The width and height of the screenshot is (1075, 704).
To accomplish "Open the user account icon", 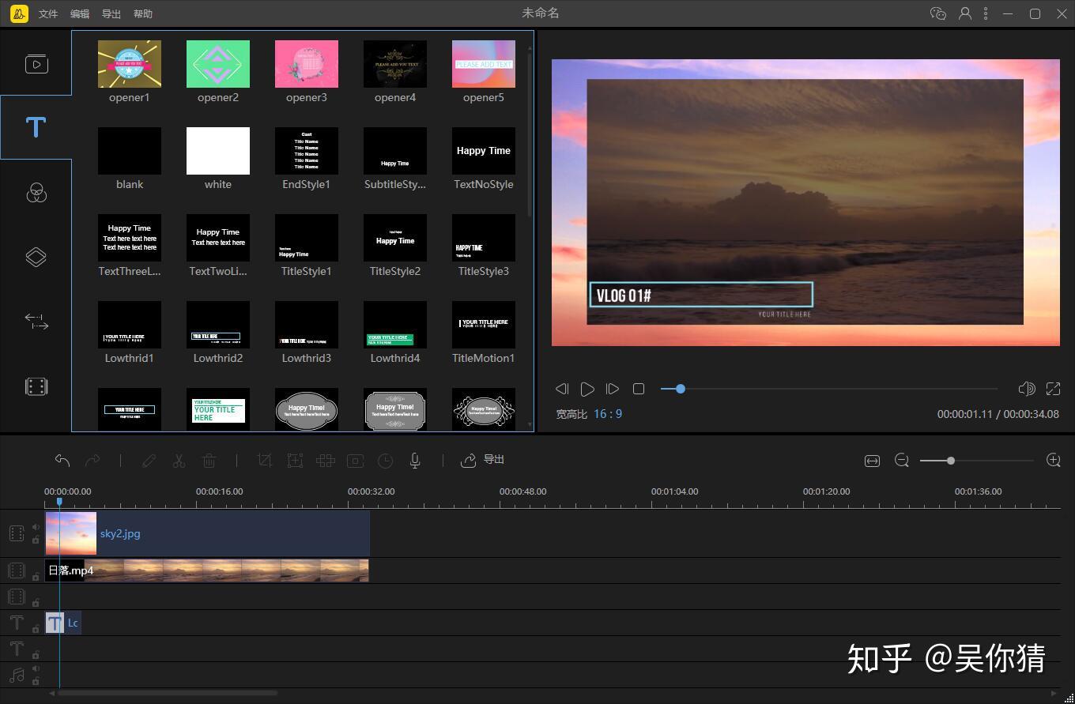I will 965,13.
